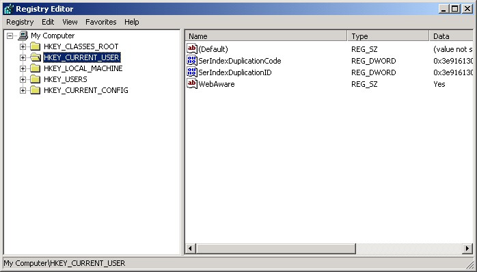Select the (Default) value name
Screen dimensions: 477x272
click(213, 49)
